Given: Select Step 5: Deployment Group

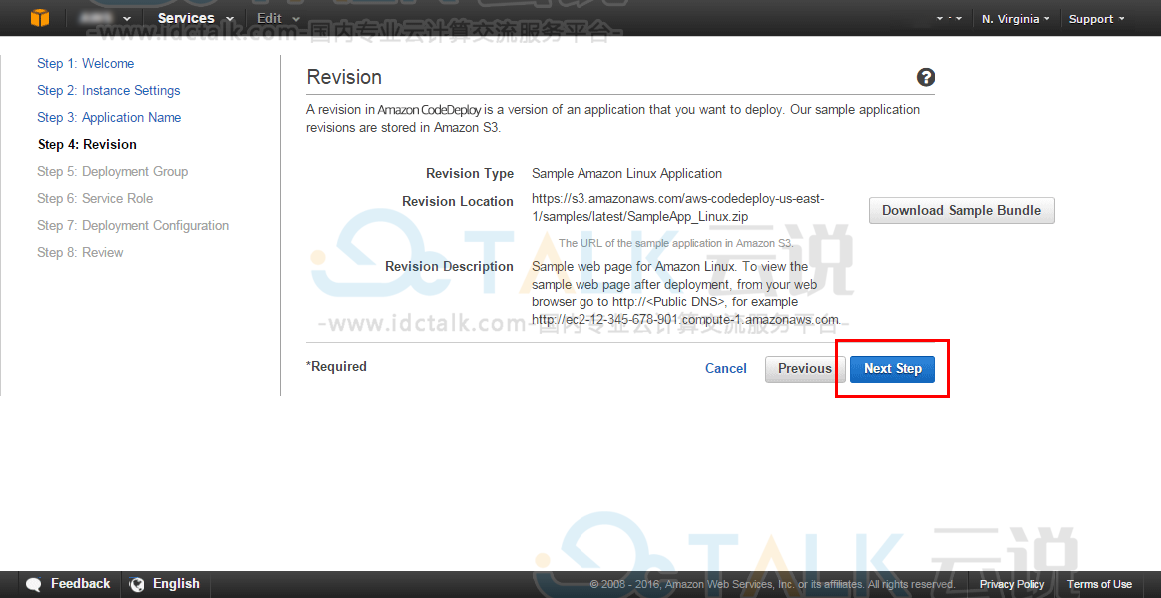Looking at the screenshot, I should [x=113, y=171].
